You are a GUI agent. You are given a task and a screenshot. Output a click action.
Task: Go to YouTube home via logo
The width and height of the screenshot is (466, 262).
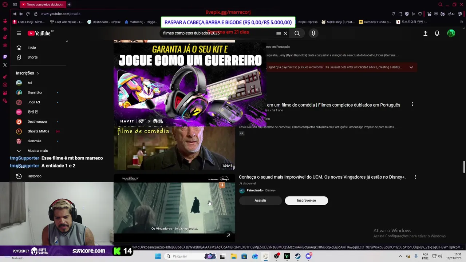tap(39, 33)
